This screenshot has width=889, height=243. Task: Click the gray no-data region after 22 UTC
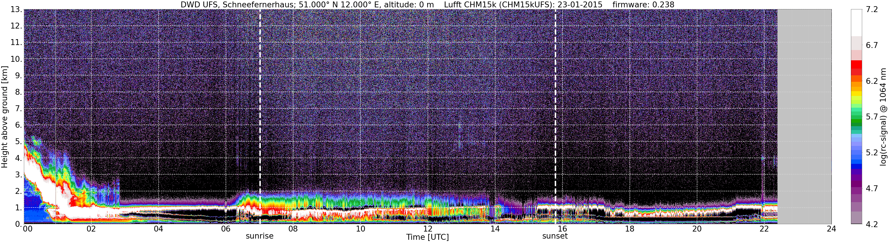(804, 117)
